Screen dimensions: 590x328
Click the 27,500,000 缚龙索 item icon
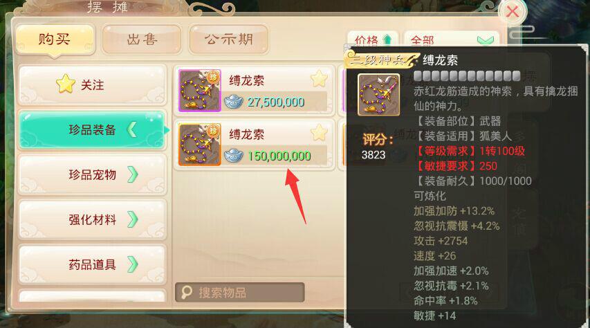pos(199,91)
